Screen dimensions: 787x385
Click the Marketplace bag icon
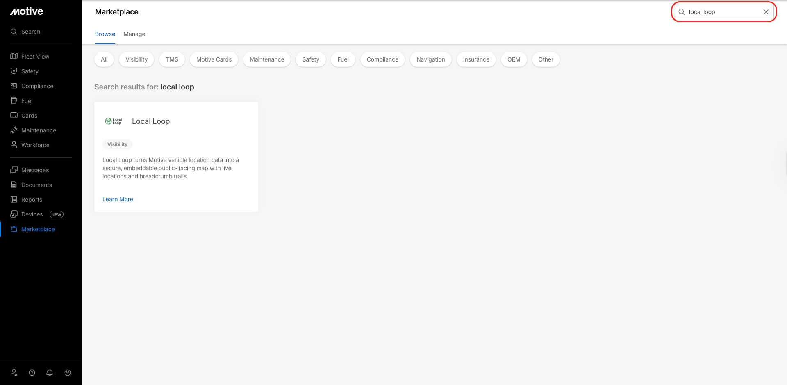pos(14,229)
